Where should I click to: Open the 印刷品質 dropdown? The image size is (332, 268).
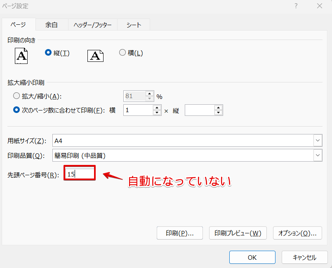(x=318, y=155)
